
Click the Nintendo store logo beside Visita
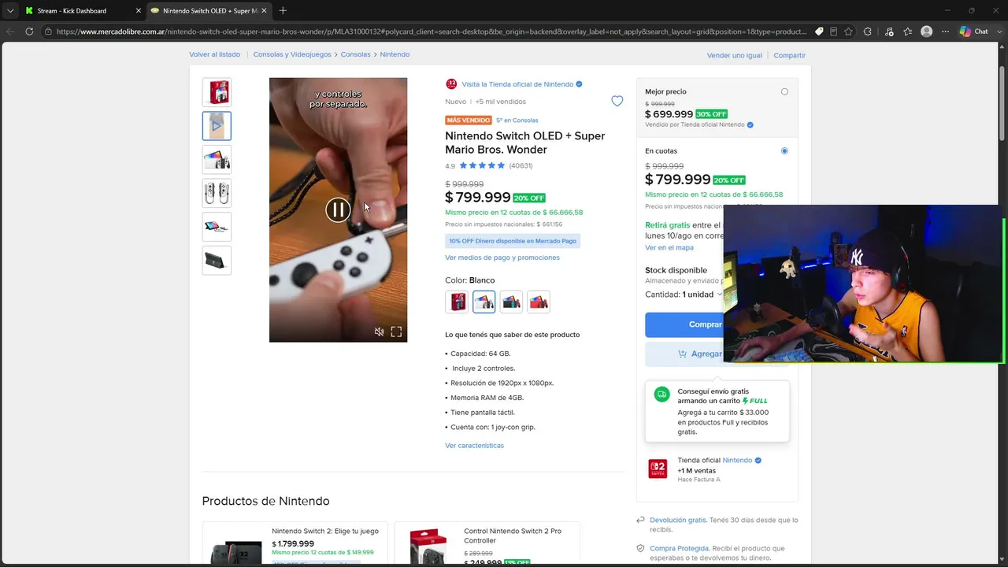[451, 84]
